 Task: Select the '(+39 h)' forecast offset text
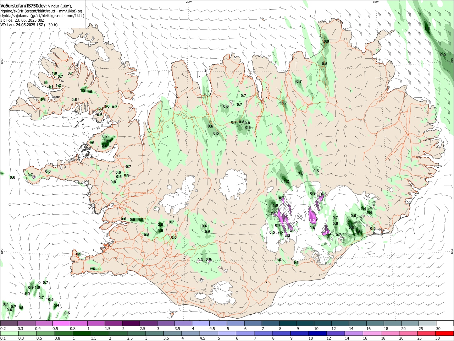(x=51, y=25)
